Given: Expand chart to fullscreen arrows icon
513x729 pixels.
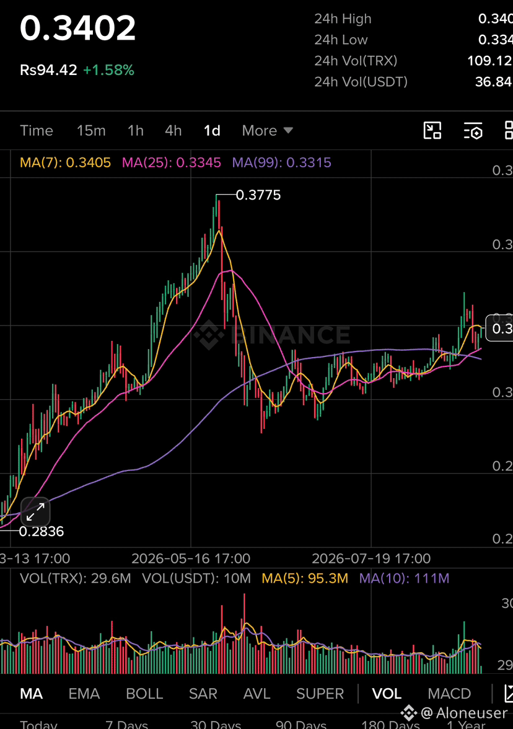Looking at the screenshot, I should click(35, 512).
